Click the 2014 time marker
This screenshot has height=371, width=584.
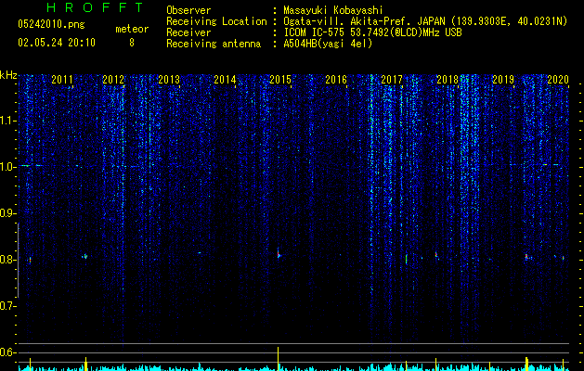(x=225, y=80)
